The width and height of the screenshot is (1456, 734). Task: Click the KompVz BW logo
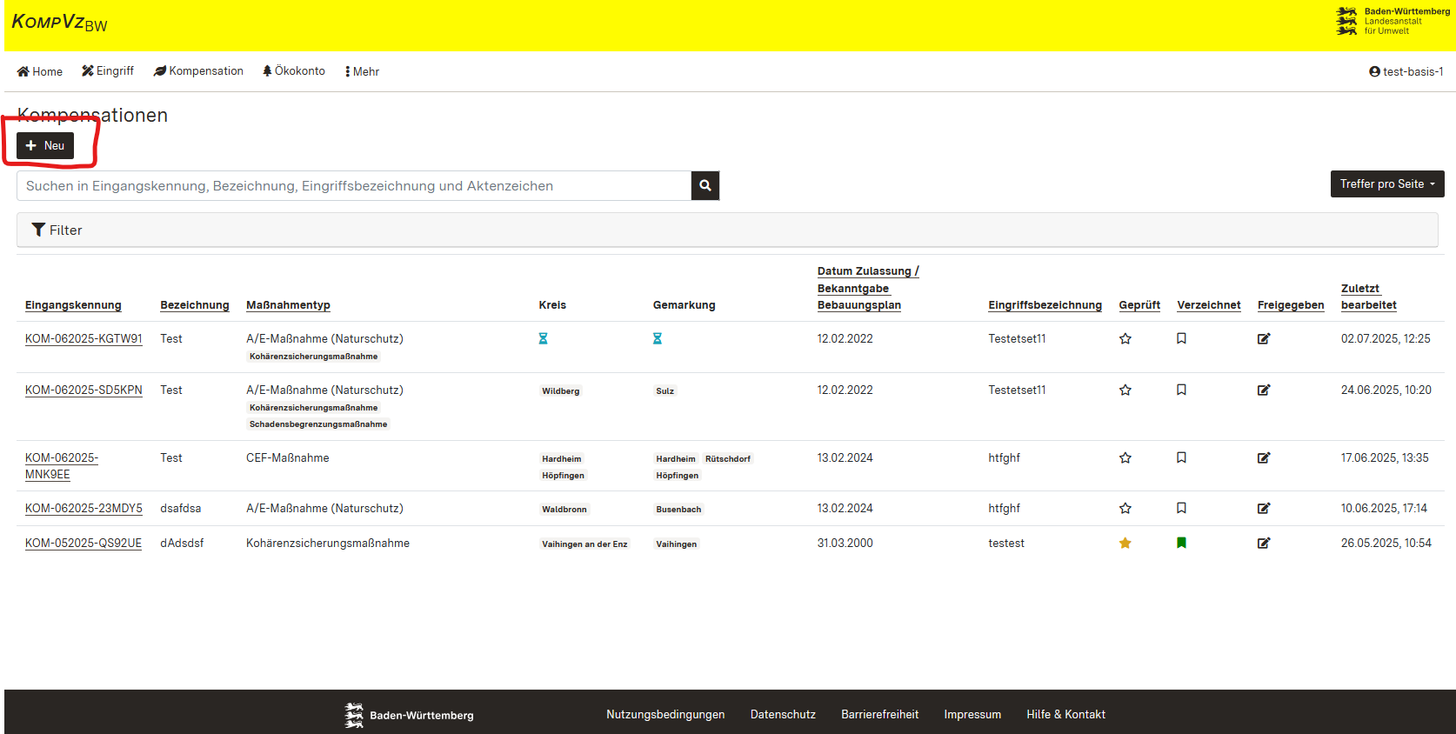point(59,23)
